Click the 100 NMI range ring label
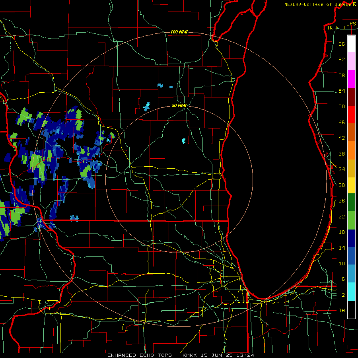358x358 pixels. (179, 32)
